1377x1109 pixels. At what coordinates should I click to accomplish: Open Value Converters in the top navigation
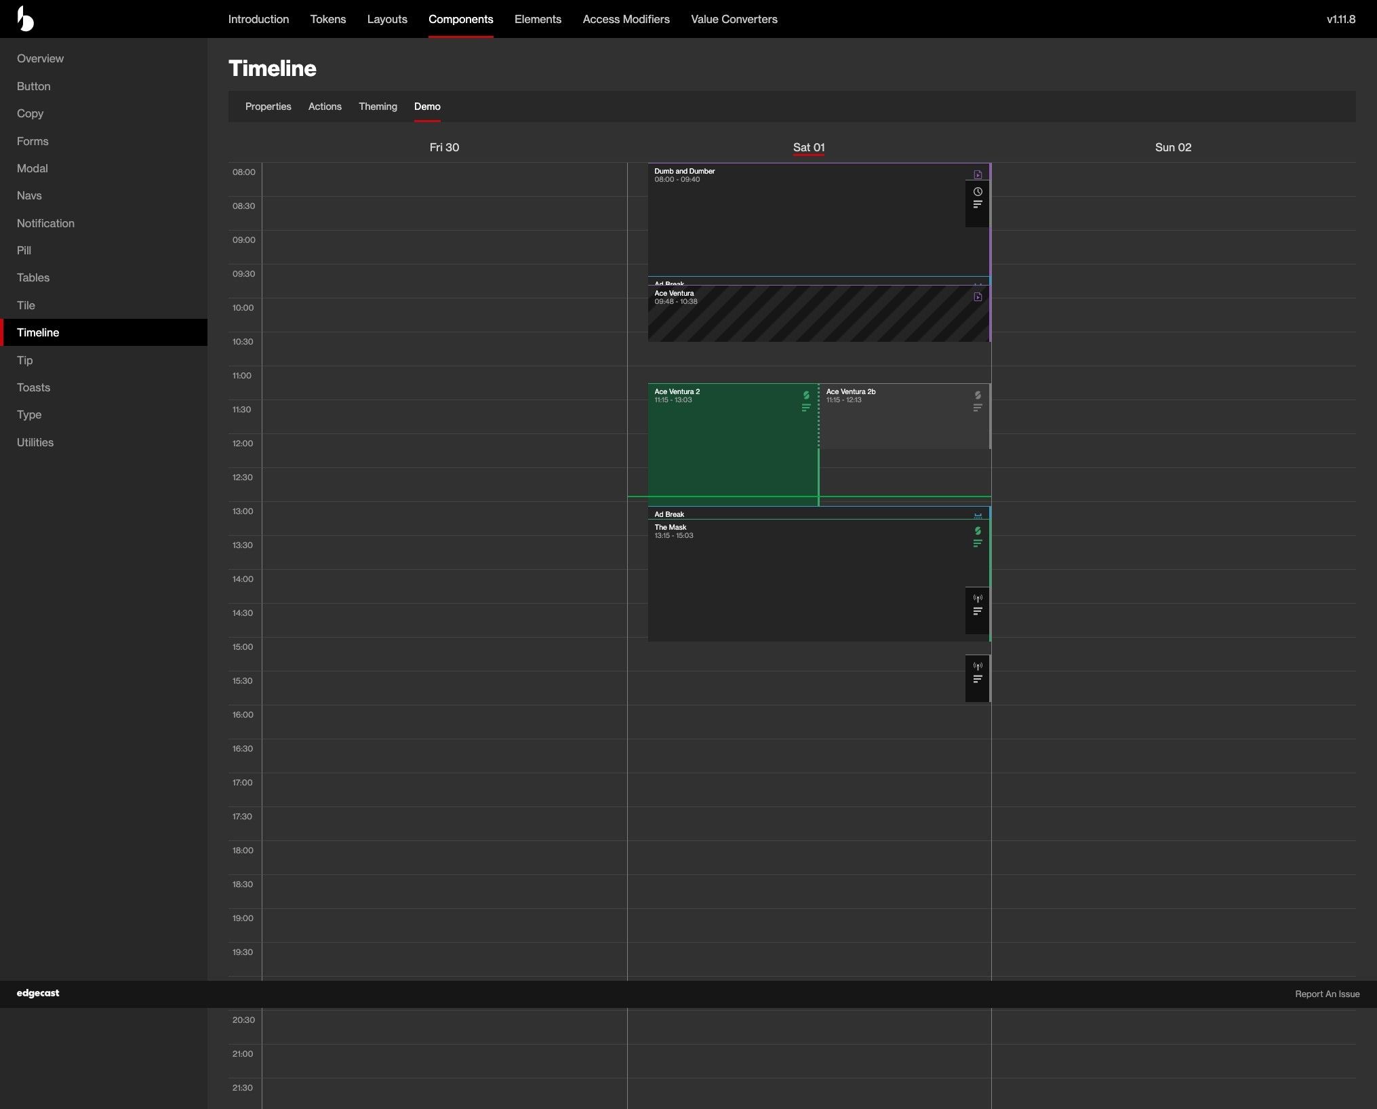click(734, 19)
